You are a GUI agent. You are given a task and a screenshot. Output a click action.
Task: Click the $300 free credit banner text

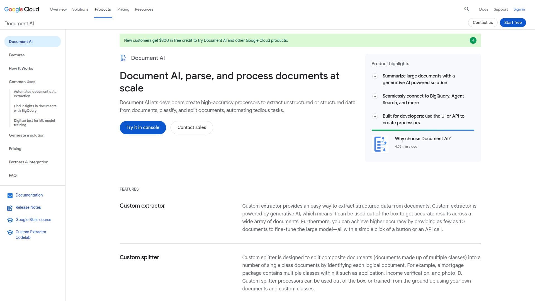click(206, 40)
